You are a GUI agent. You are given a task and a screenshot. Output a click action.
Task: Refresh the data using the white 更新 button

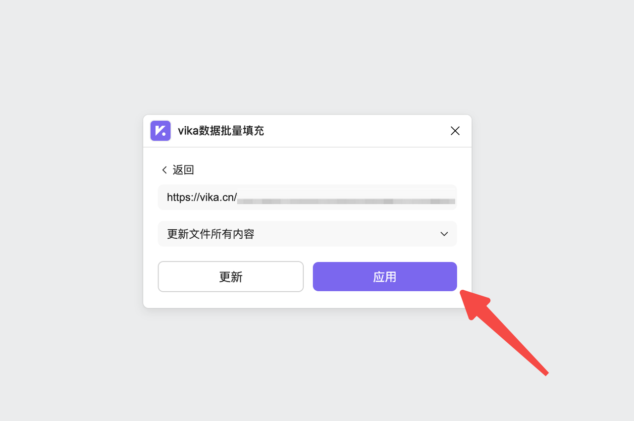click(231, 276)
